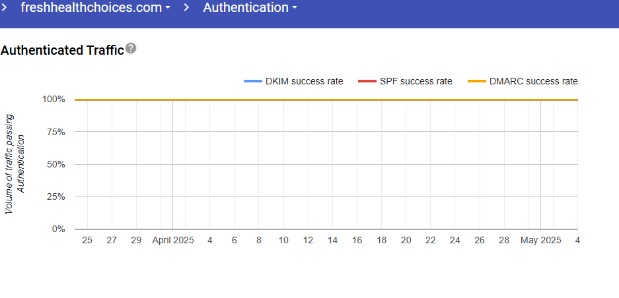Select the May 2025 axis label

tap(541, 241)
